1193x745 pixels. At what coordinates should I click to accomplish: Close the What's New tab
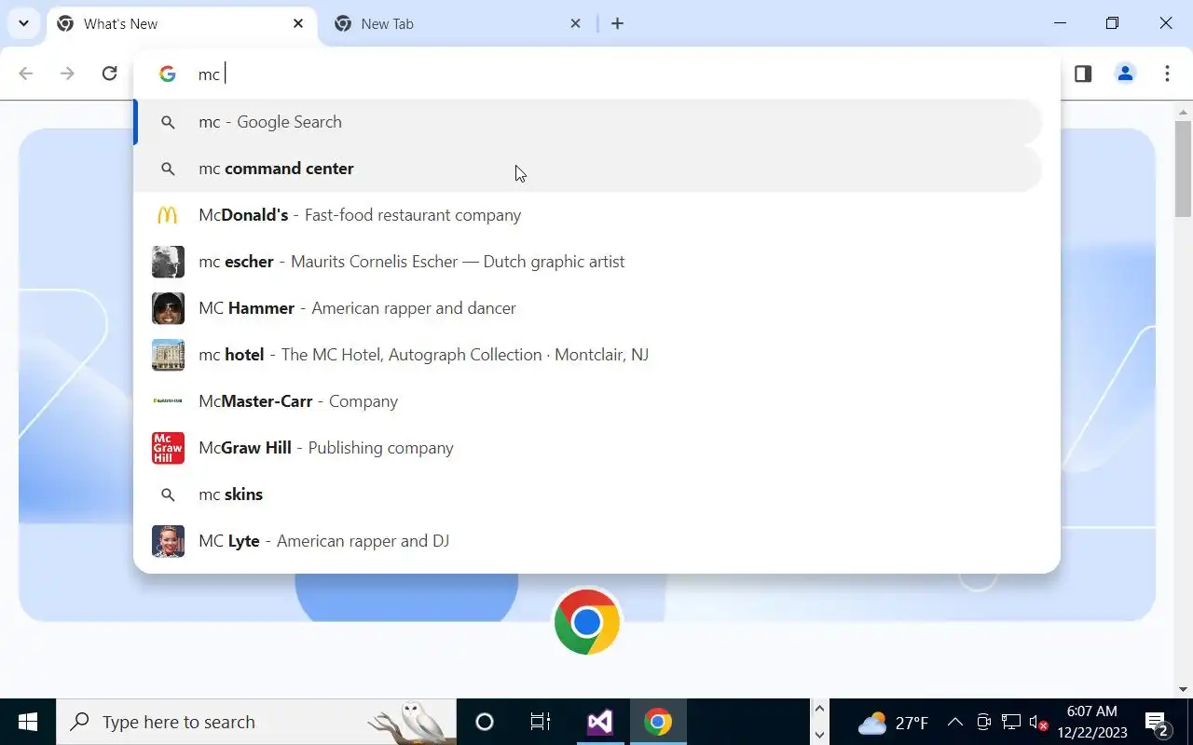[298, 23]
